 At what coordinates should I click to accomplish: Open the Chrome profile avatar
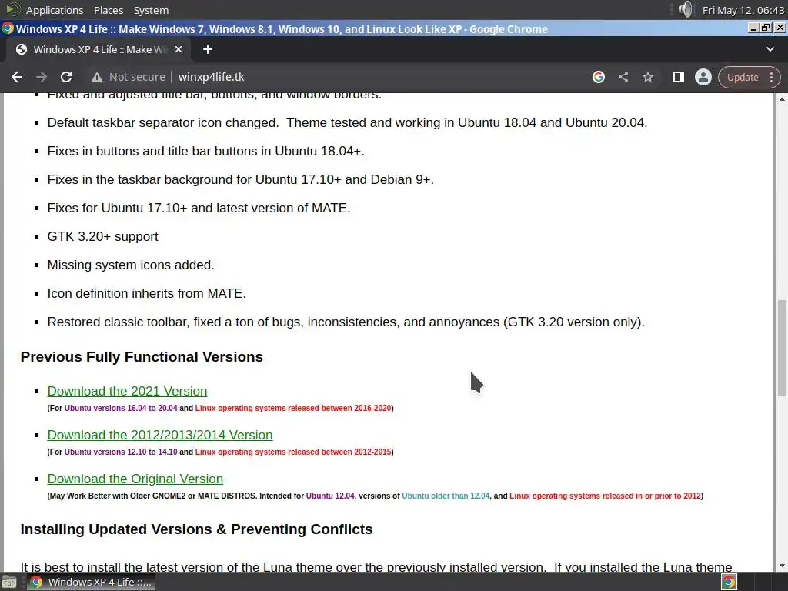[703, 77]
